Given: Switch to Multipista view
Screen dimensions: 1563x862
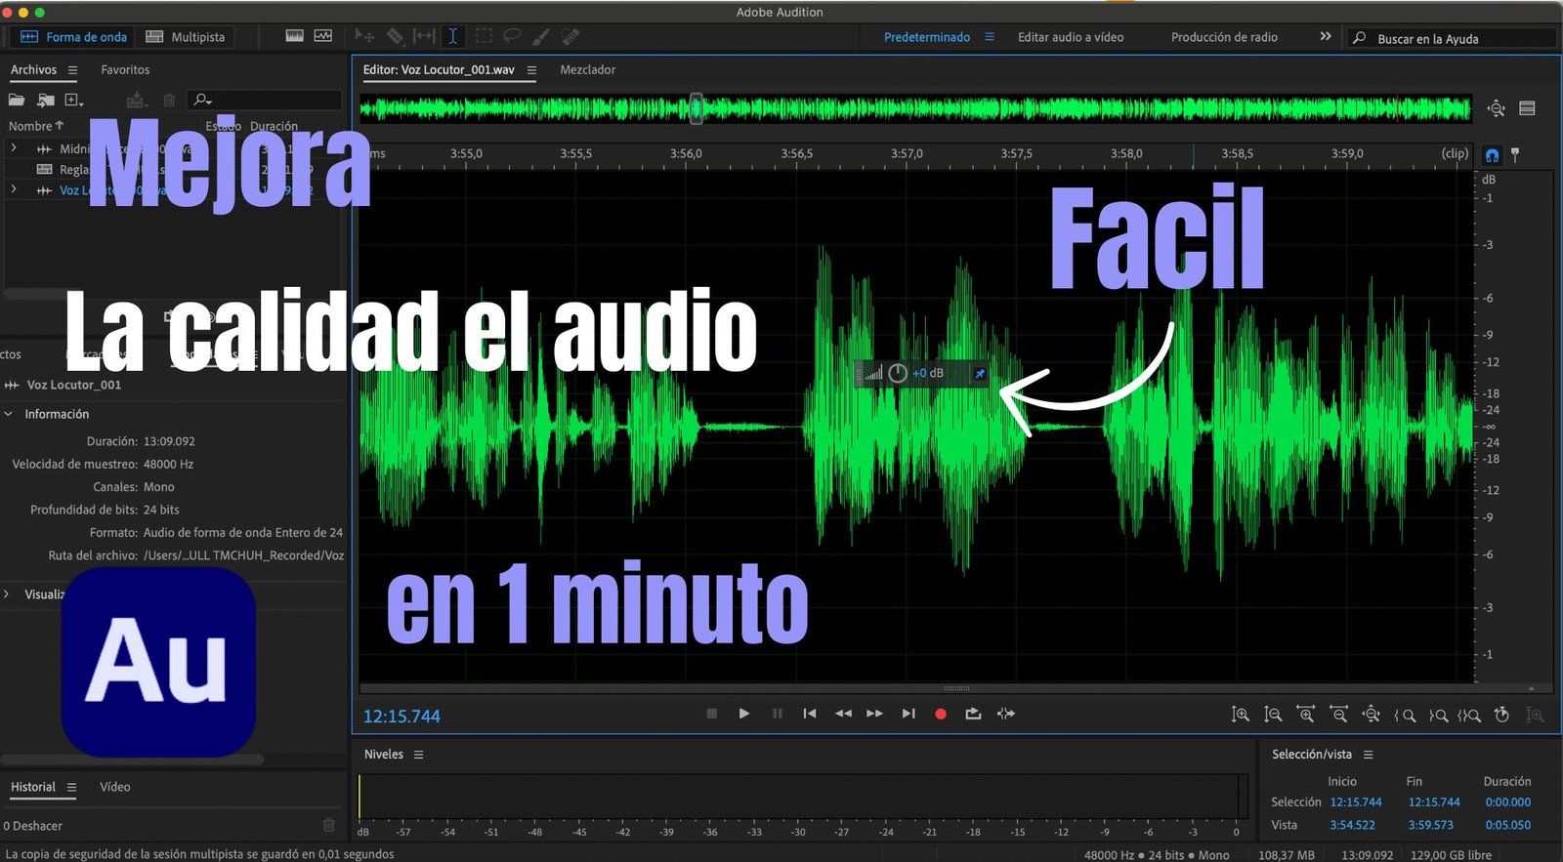Looking at the screenshot, I should (186, 37).
